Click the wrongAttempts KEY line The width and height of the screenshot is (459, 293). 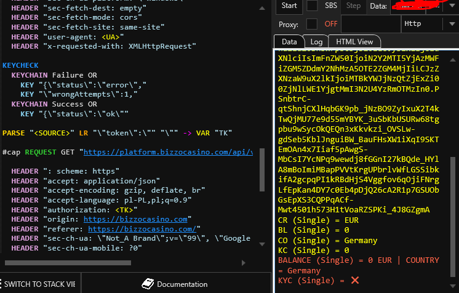(79, 94)
